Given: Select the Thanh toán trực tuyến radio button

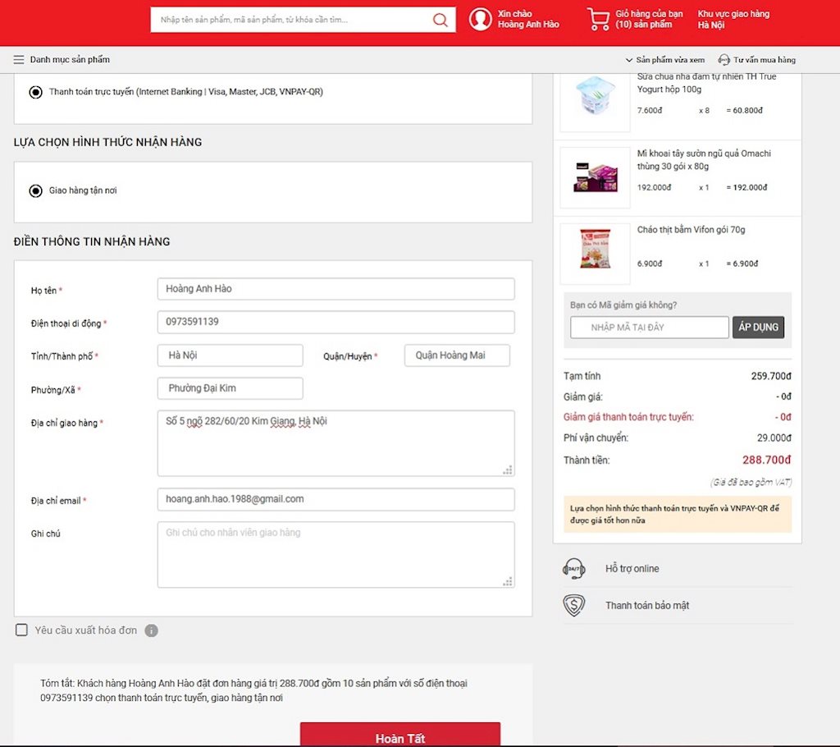Looking at the screenshot, I should tap(36, 92).
